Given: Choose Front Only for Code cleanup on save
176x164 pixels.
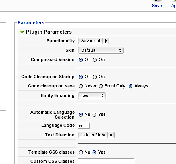Looking at the screenshot, I should point(101,86).
